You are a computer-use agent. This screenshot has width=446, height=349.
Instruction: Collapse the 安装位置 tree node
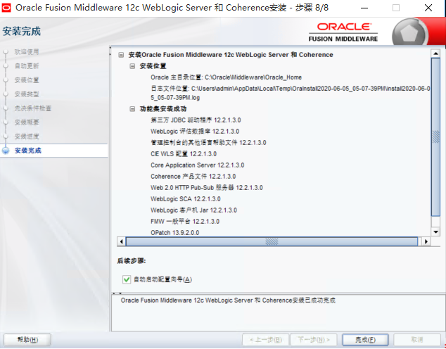pos(132,66)
